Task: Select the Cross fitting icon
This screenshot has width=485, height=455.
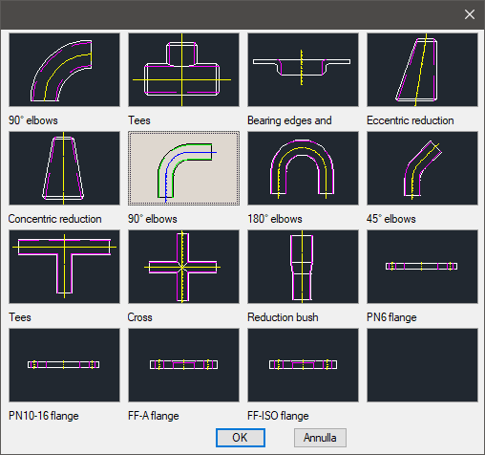Action: click(183, 267)
